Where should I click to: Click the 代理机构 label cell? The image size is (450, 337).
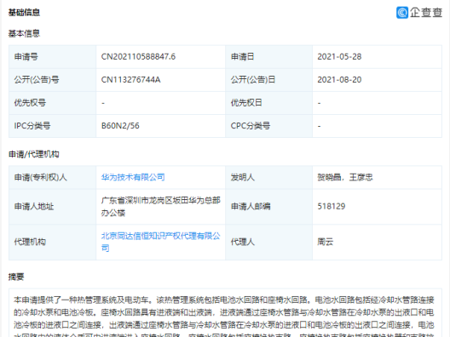pos(53,242)
